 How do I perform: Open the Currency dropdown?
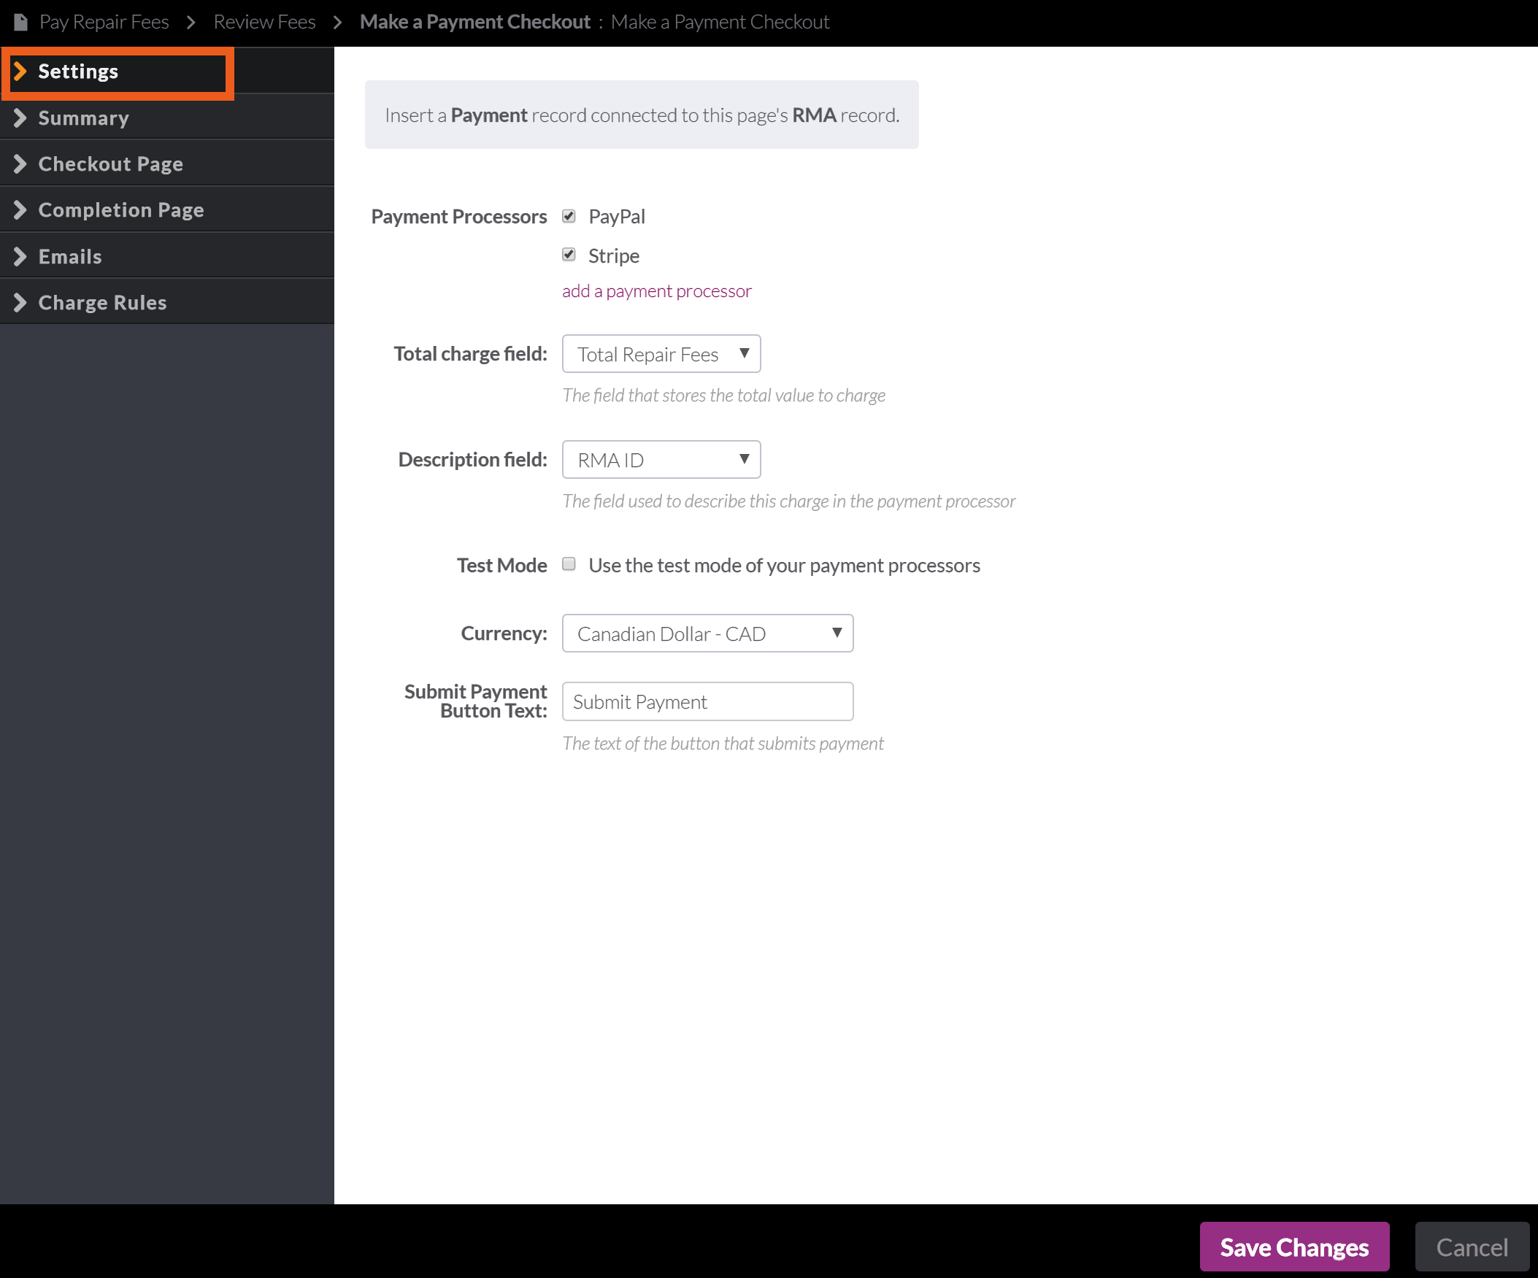click(x=707, y=633)
